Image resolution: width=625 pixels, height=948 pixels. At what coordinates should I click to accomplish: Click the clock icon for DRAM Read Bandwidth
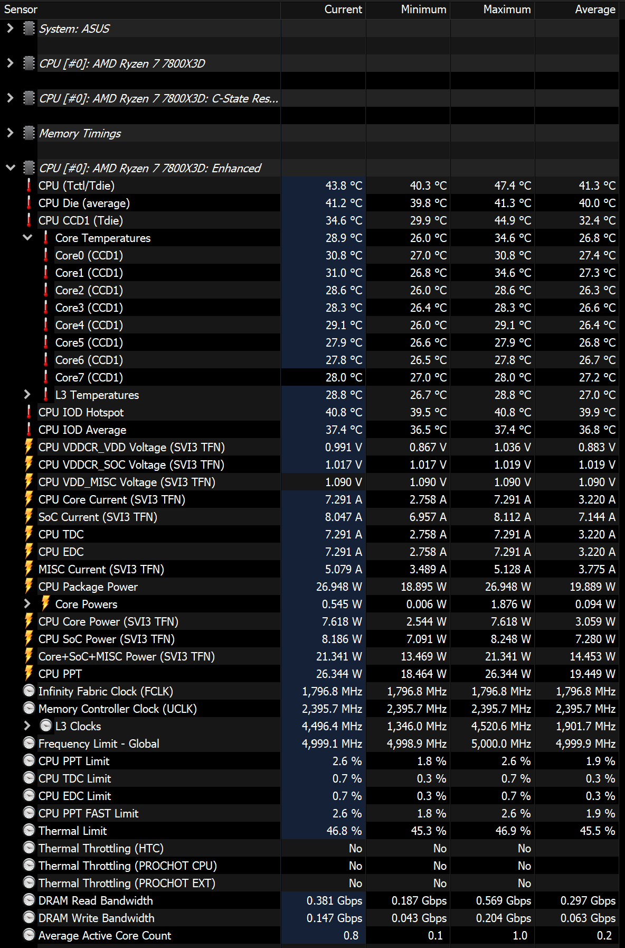(29, 900)
